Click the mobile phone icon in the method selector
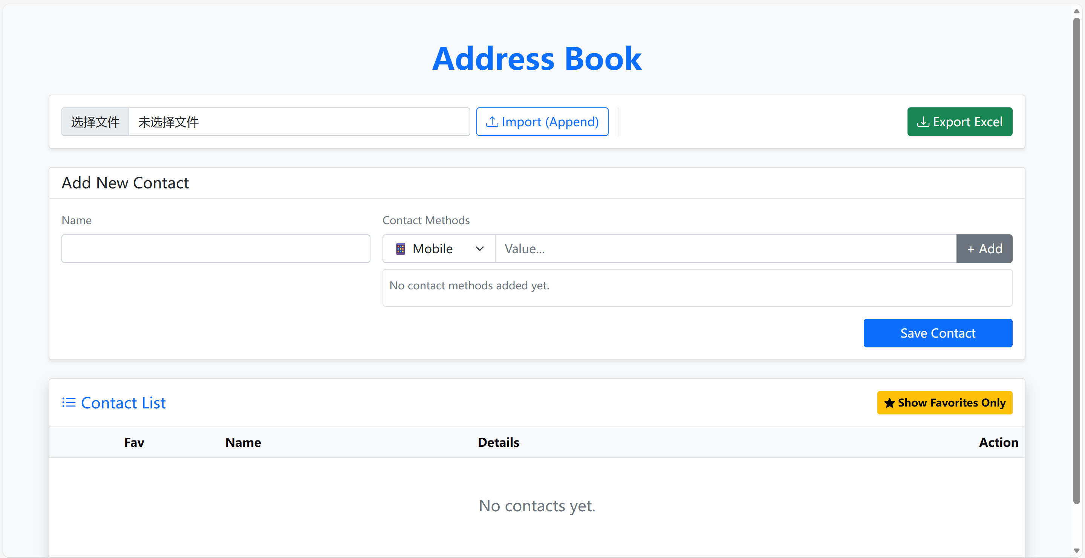Viewport: 1085px width, 558px height. point(400,248)
